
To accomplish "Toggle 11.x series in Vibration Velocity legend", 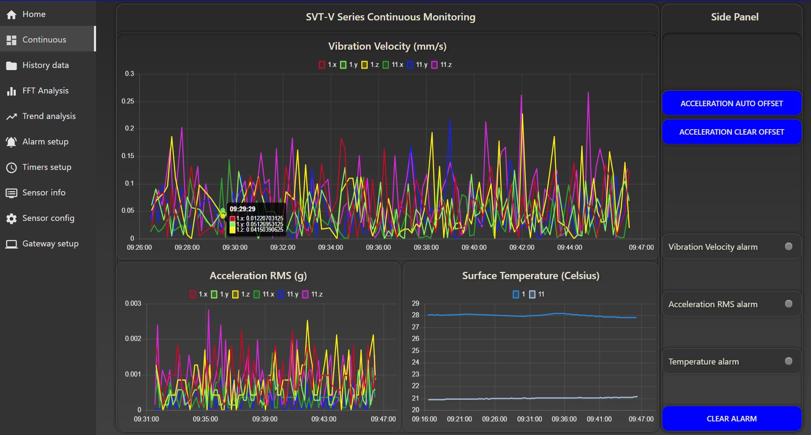I will [393, 65].
